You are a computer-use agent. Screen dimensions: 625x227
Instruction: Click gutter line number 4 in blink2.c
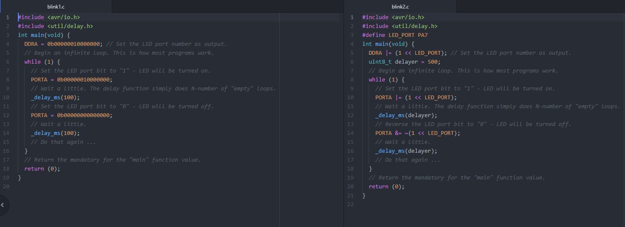352,44
